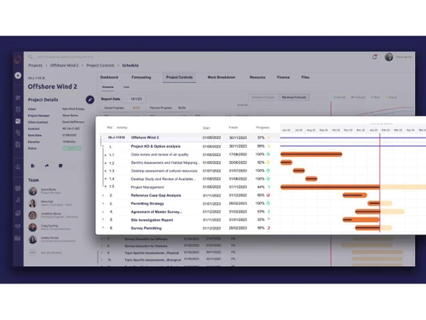
Task: Click the note icon right of share arrow
Action: pyautogui.click(x=60, y=166)
